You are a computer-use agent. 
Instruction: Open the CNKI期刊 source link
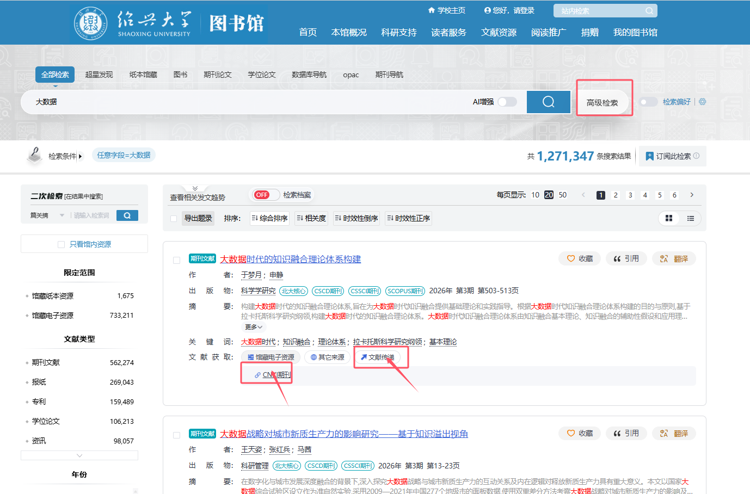tap(272, 375)
